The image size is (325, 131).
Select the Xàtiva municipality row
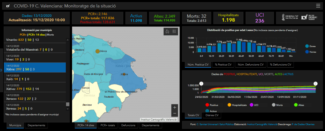pyautogui.click(x=35, y=87)
